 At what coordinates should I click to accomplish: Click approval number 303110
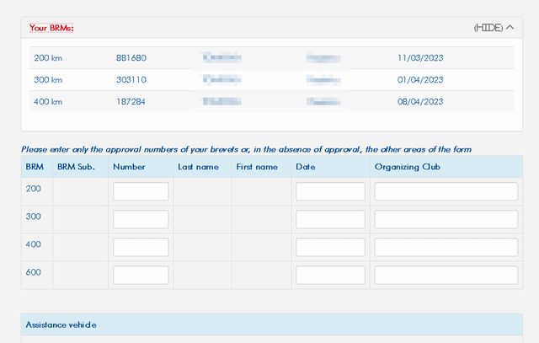pos(131,80)
